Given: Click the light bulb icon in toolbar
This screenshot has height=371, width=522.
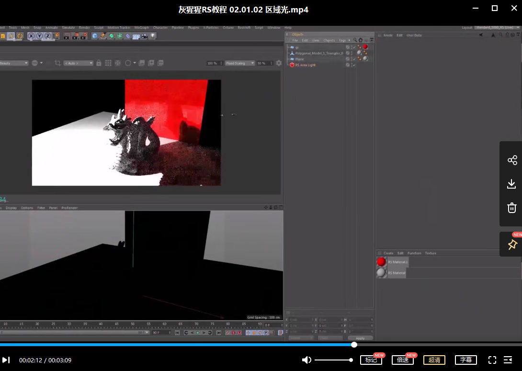Looking at the screenshot, I should pos(153,36).
